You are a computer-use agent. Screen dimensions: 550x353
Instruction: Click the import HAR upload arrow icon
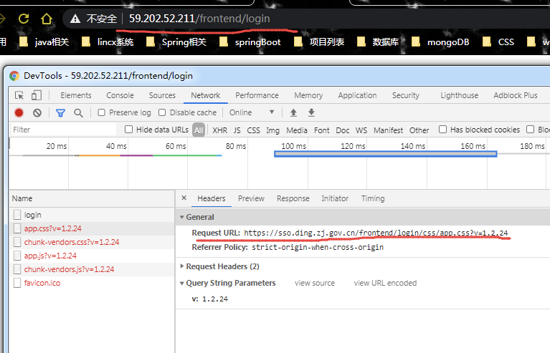pyautogui.click(x=293, y=112)
